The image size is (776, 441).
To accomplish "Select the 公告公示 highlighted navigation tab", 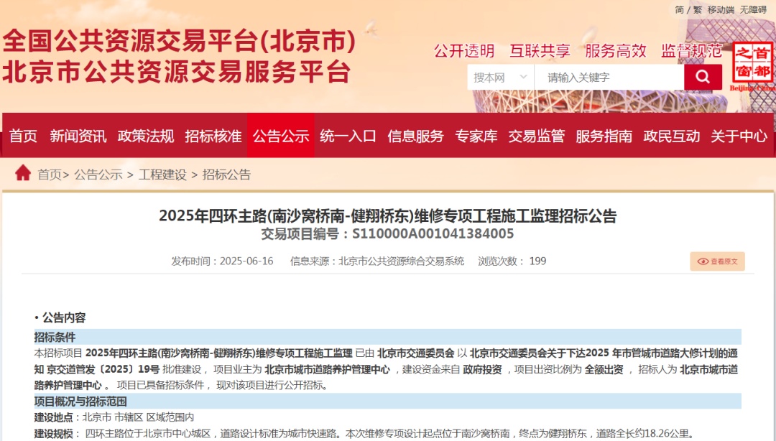I will click(280, 135).
